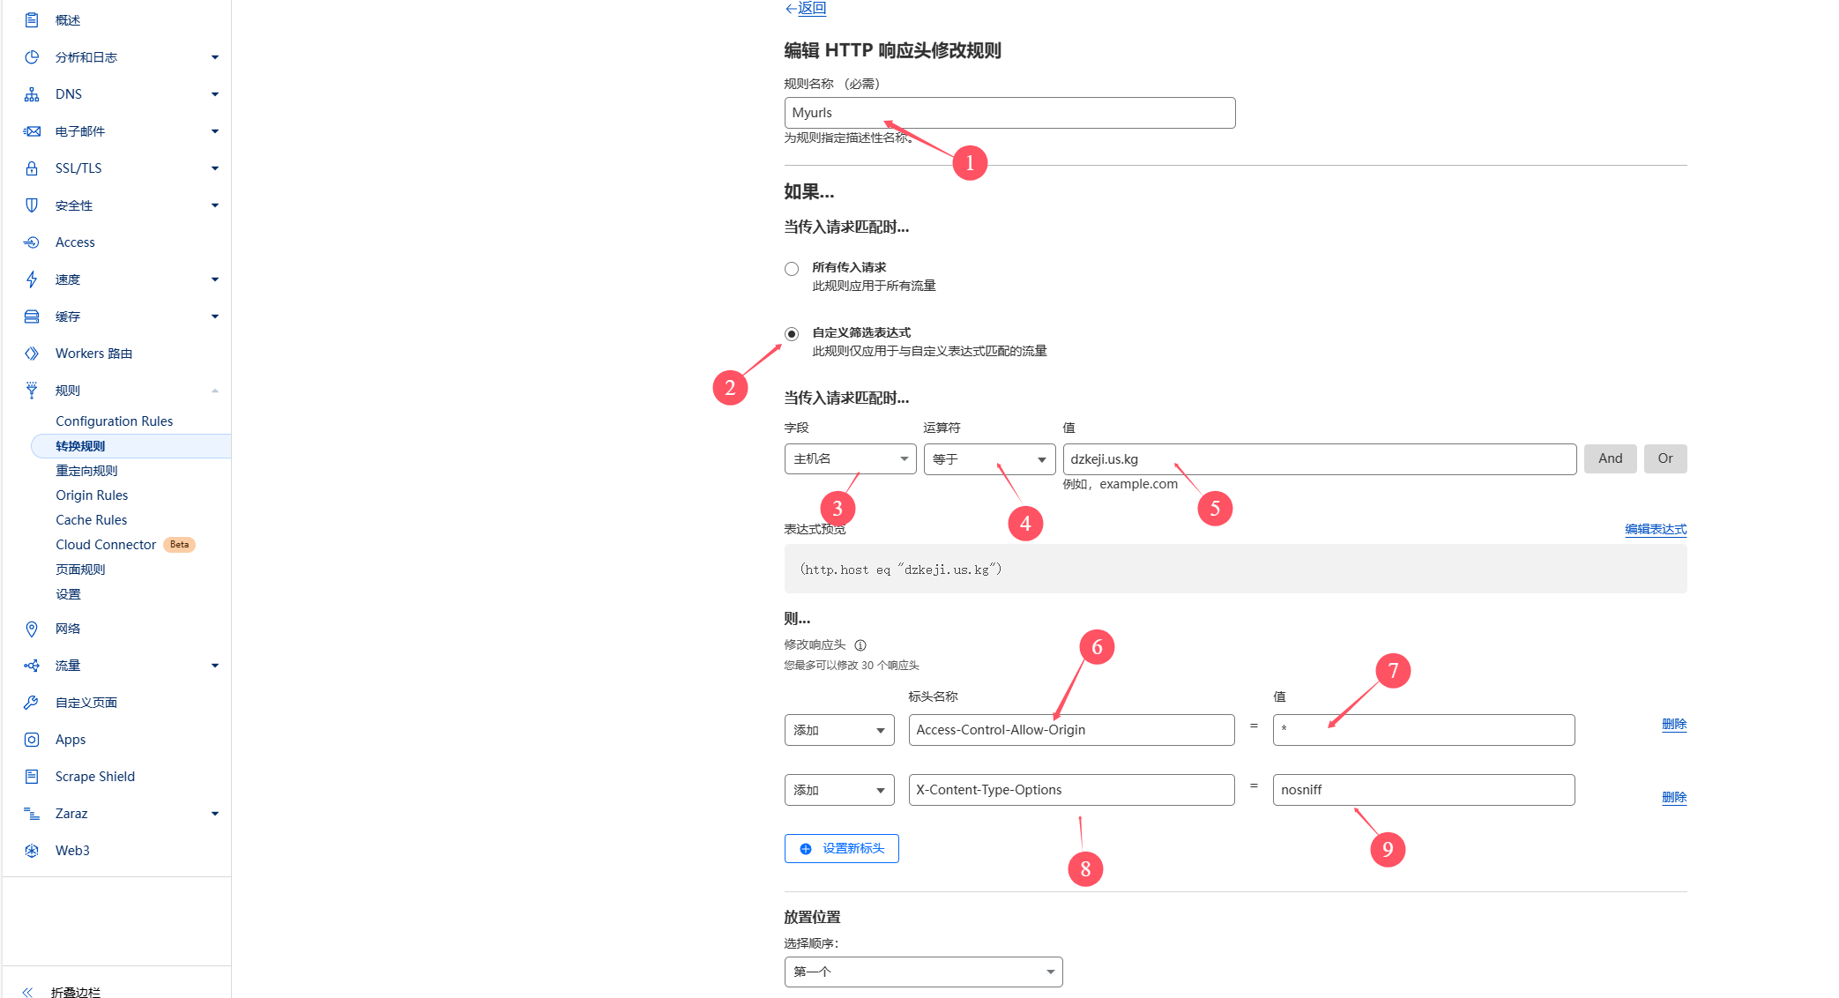Open the 主机名 field dropdown

[x=850, y=458]
